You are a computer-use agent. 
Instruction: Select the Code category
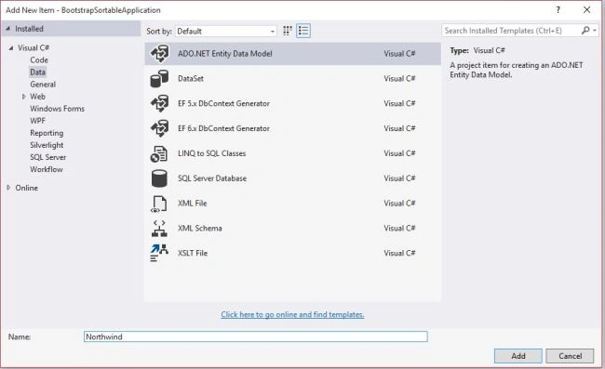[x=39, y=60]
